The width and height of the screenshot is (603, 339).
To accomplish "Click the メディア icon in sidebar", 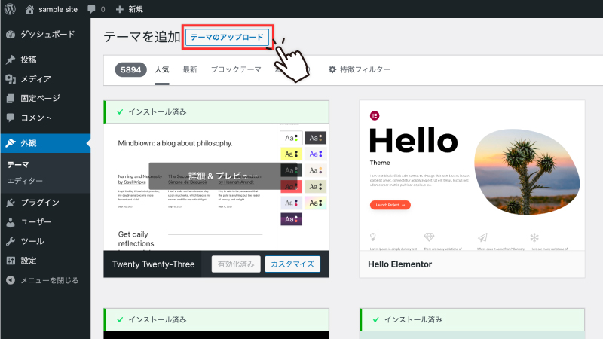I will 11,79.
